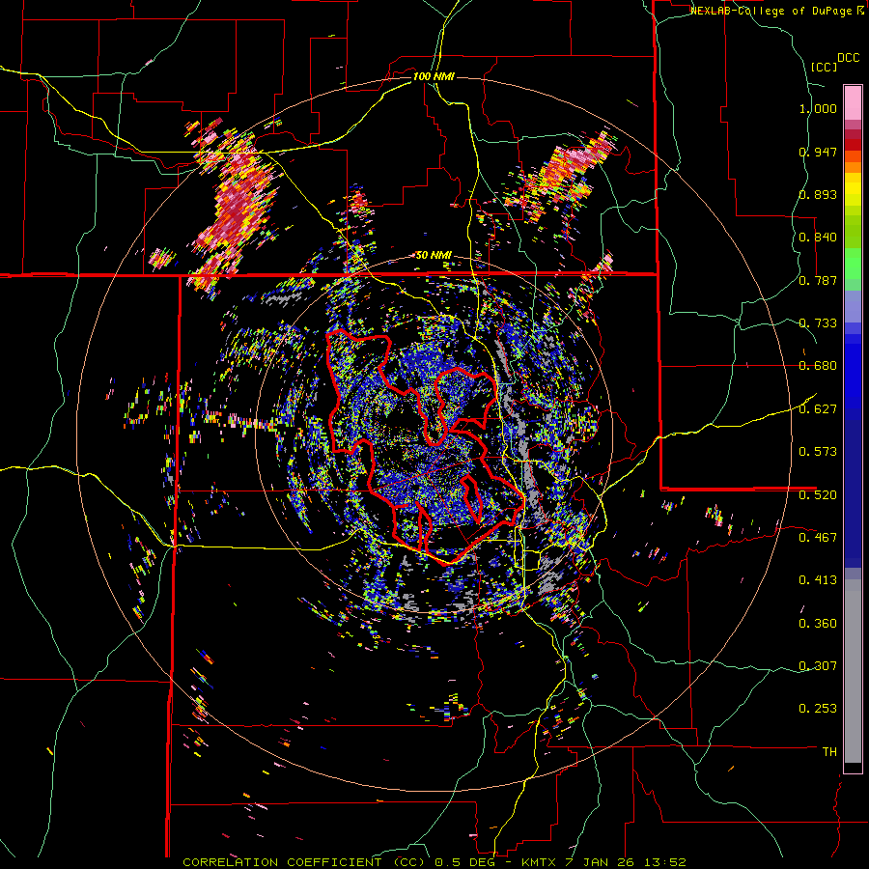Click the 0.893 scale value
This screenshot has height=869, width=869.
click(818, 194)
